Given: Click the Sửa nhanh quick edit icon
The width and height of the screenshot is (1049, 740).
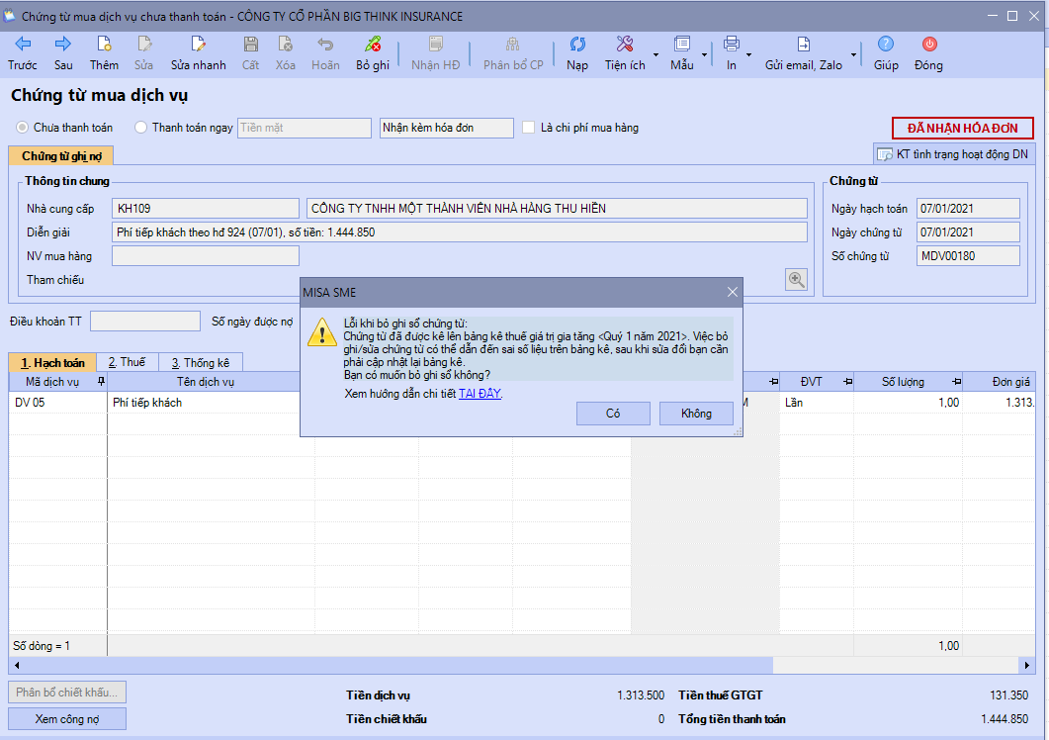Looking at the screenshot, I should [x=198, y=45].
